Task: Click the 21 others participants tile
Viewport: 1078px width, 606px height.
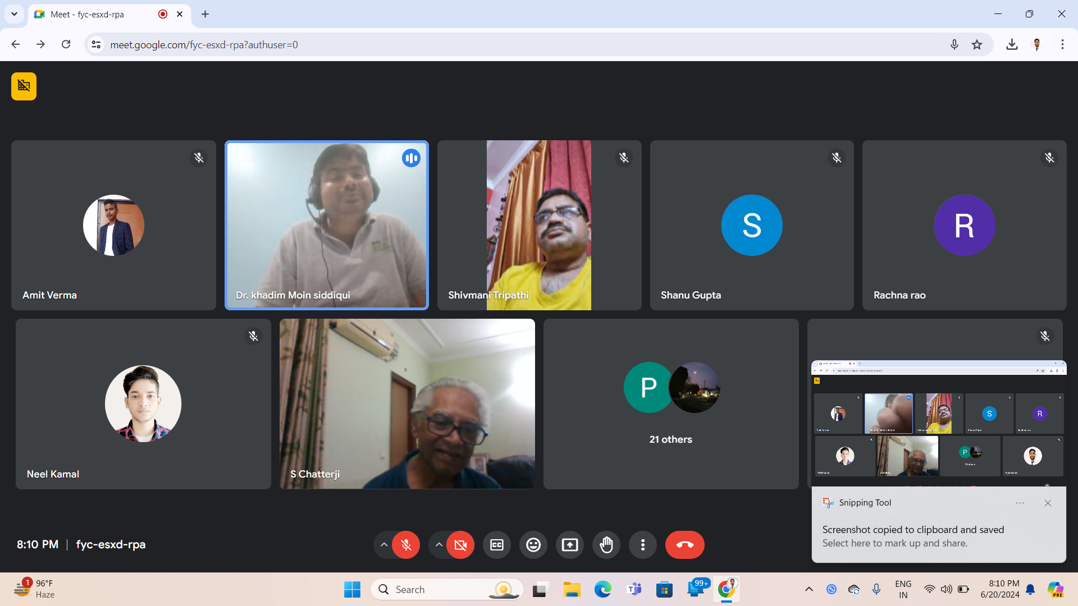Action: (670, 403)
